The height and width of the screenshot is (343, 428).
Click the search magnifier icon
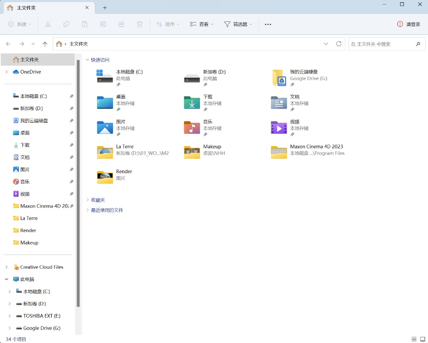pyautogui.click(x=418, y=44)
